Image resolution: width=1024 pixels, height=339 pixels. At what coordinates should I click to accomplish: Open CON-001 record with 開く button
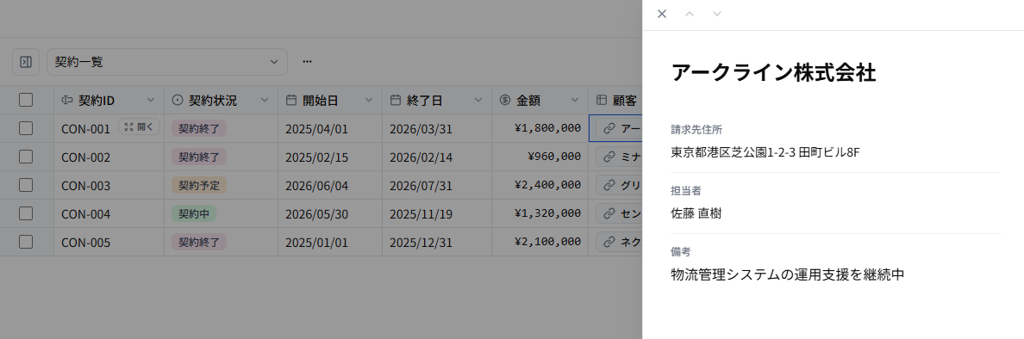coord(139,128)
